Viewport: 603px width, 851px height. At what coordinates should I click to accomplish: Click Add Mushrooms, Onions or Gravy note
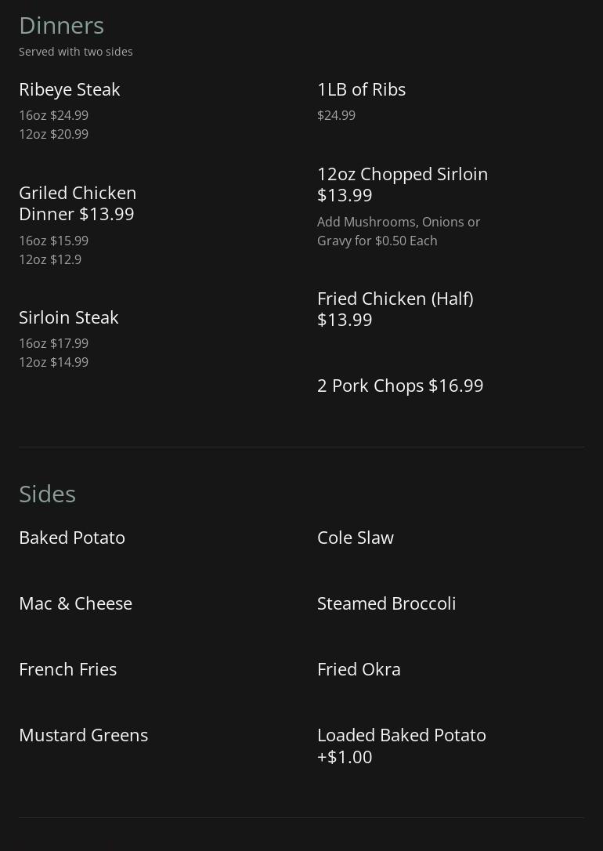coord(399,231)
